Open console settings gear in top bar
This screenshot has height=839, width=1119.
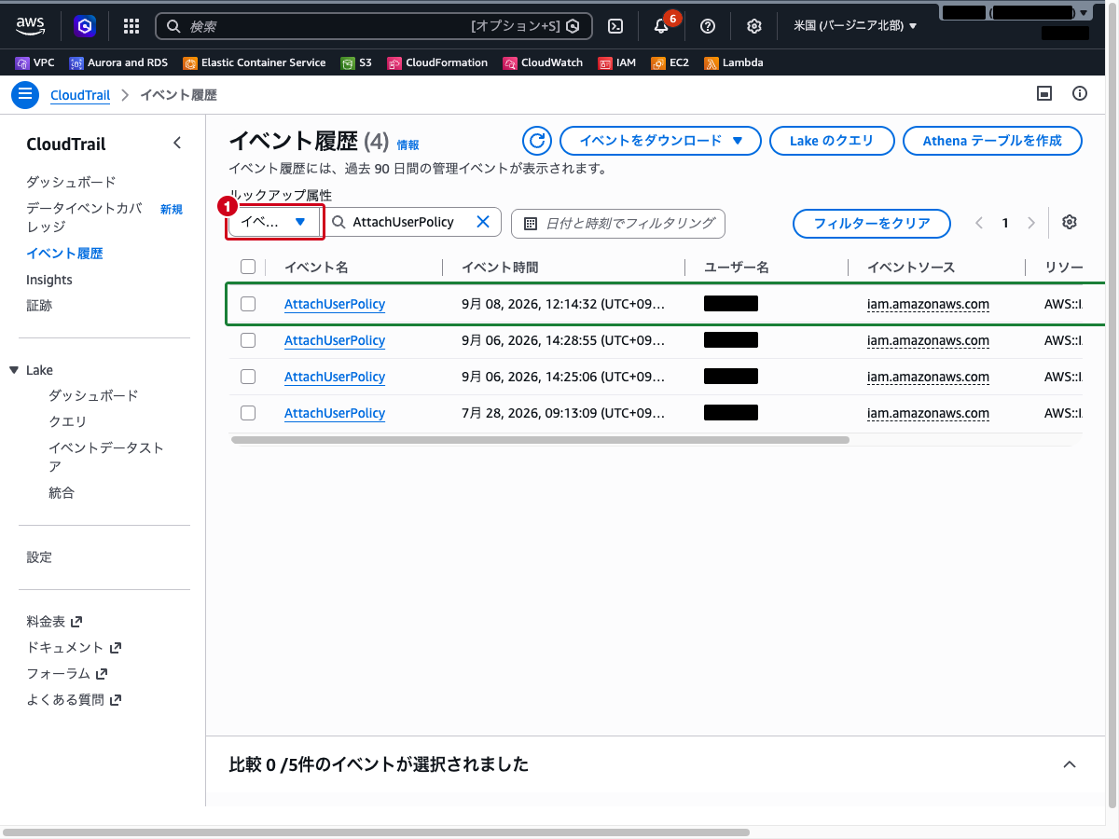pyautogui.click(x=754, y=26)
